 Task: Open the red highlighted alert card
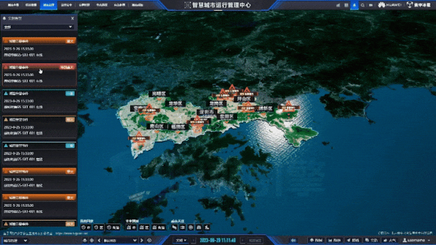pyautogui.click(x=40, y=74)
